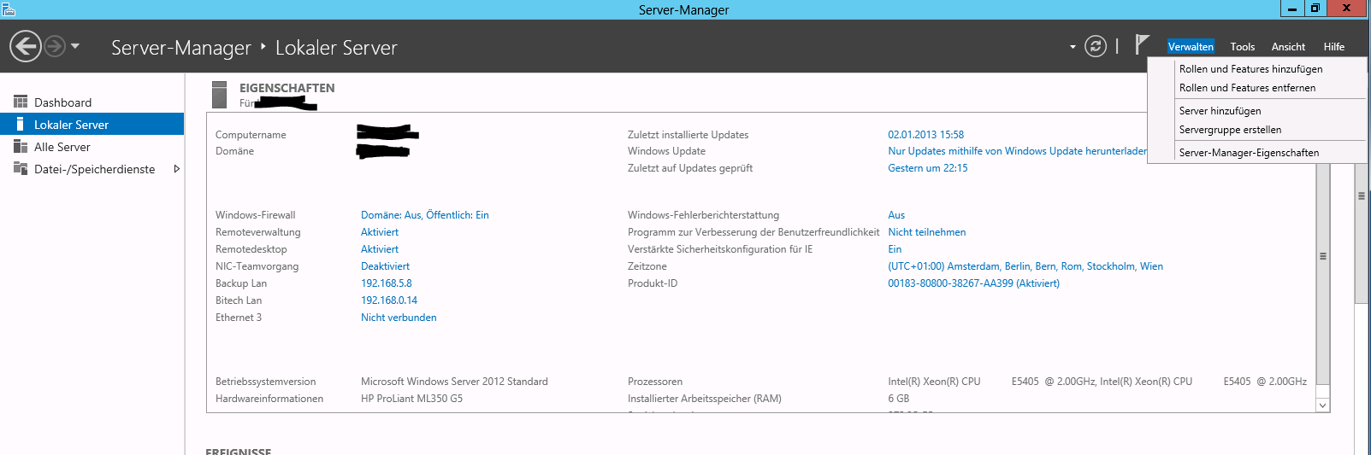Click Nicht teilnehmen link
The image size is (1371, 455).
click(927, 232)
